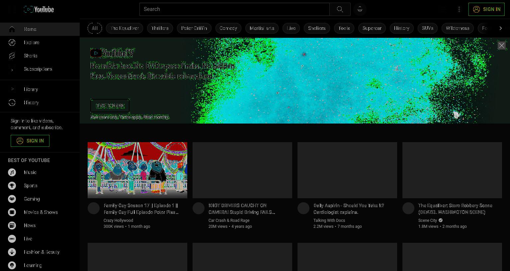
Task: Select the Thrillers filter chip
Action: [x=160, y=28]
